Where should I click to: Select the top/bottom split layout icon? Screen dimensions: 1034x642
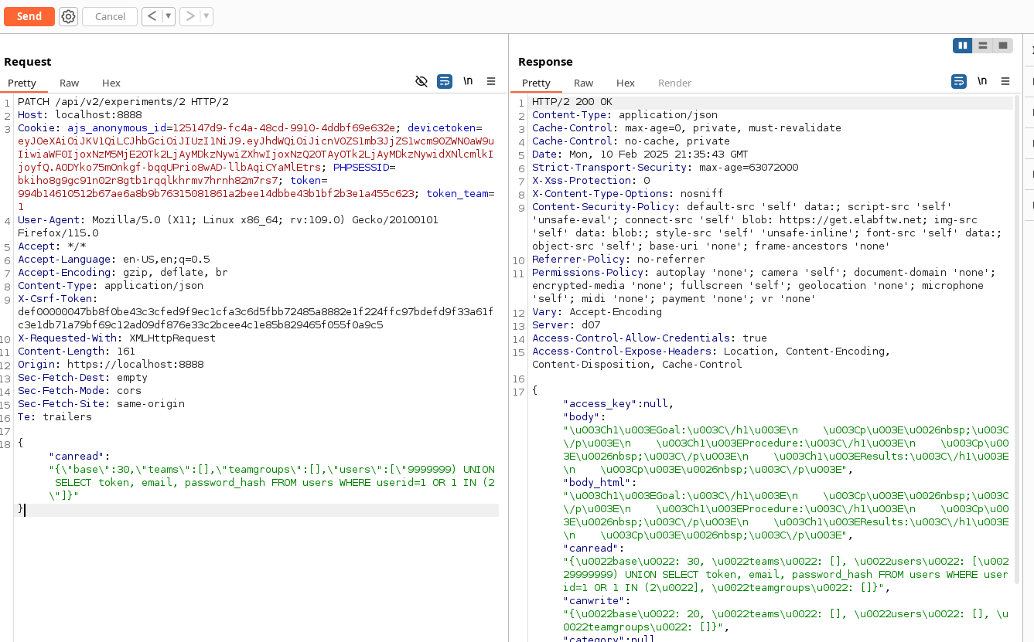pos(983,46)
